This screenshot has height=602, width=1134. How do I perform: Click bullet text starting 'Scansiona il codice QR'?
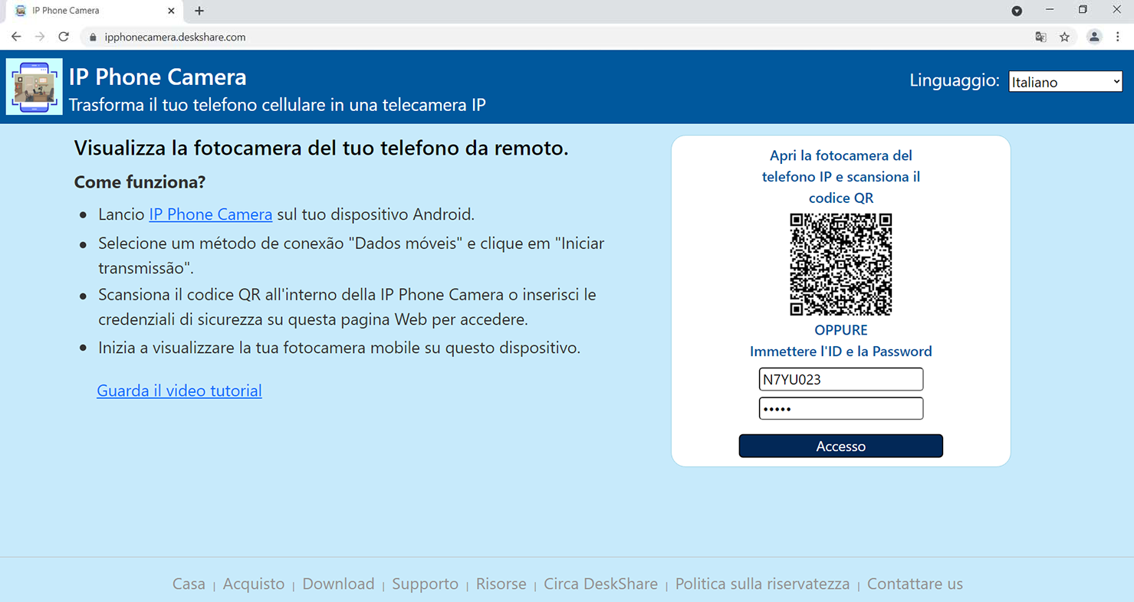347,306
